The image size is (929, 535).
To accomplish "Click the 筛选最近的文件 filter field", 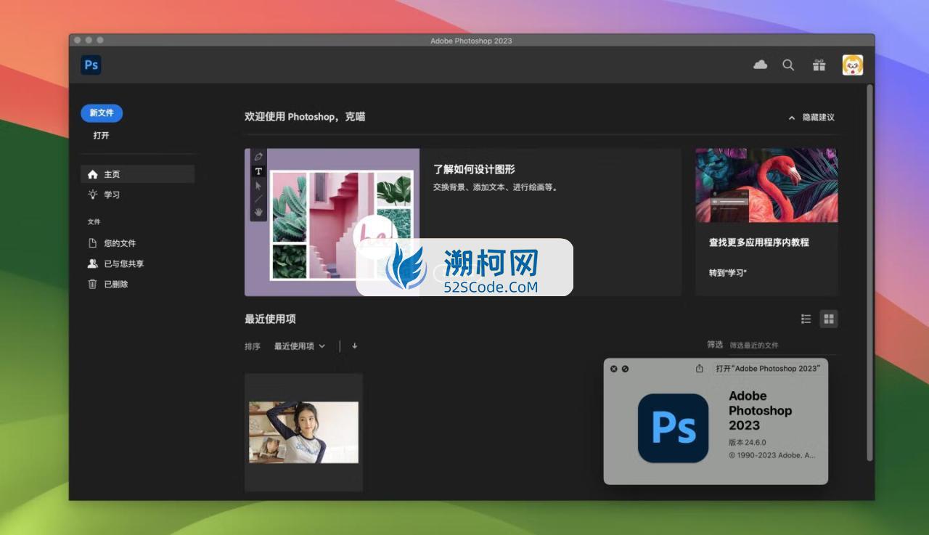I will (x=782, y=346).
